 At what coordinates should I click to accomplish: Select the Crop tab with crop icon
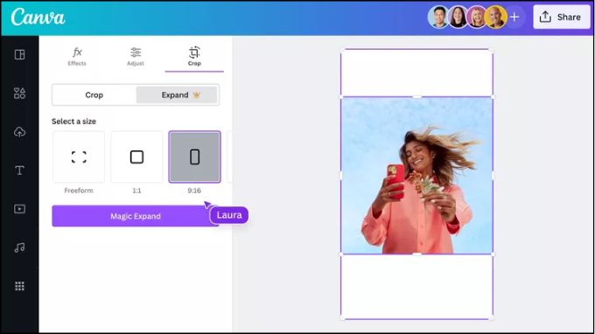coord(194,57)
